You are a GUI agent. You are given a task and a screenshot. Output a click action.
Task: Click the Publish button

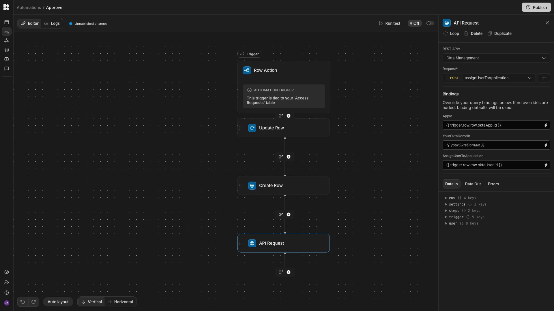click(x=536, y=7)
